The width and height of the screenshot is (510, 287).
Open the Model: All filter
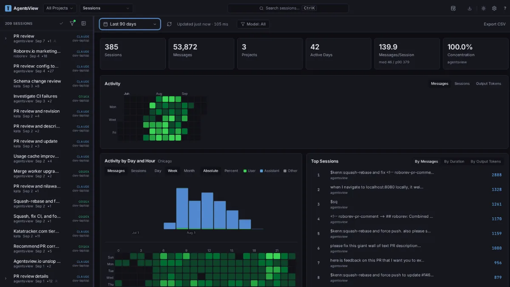pos(253,24)
